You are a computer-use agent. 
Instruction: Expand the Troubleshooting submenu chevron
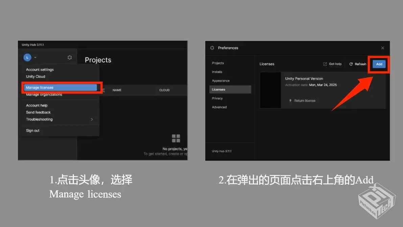(x=91, y=119)
